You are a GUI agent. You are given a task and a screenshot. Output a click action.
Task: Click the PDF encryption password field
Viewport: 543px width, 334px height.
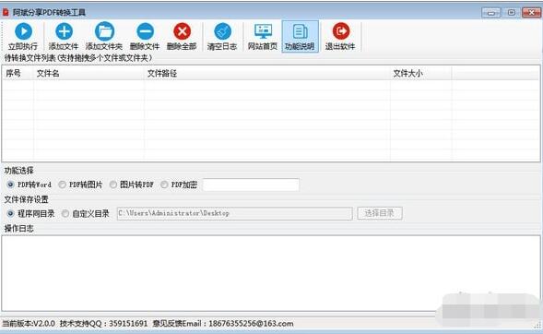pyautogui.click(x=251, y=185)
